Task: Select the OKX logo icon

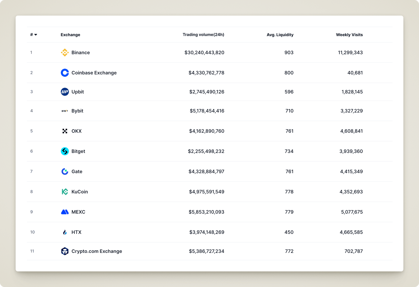Action: tap(64, 131)
